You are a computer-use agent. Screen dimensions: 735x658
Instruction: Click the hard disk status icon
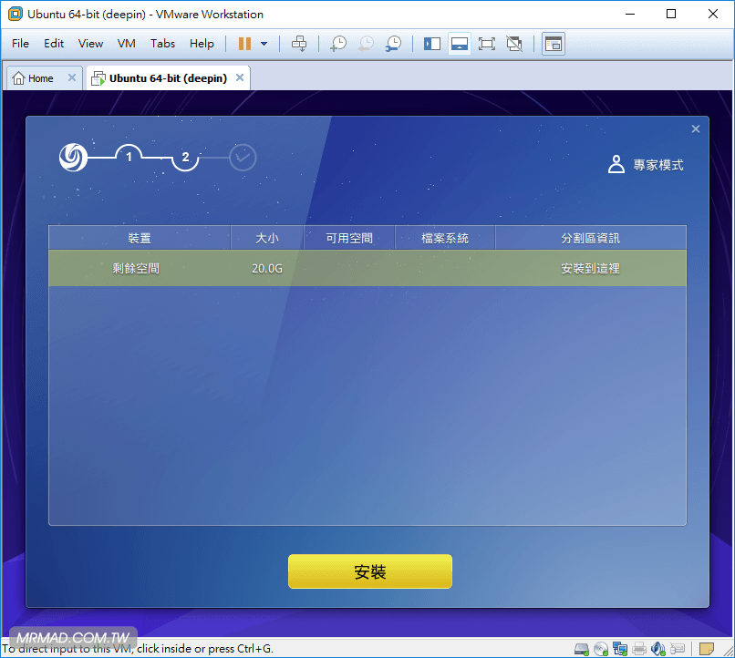tap(581, 649)
